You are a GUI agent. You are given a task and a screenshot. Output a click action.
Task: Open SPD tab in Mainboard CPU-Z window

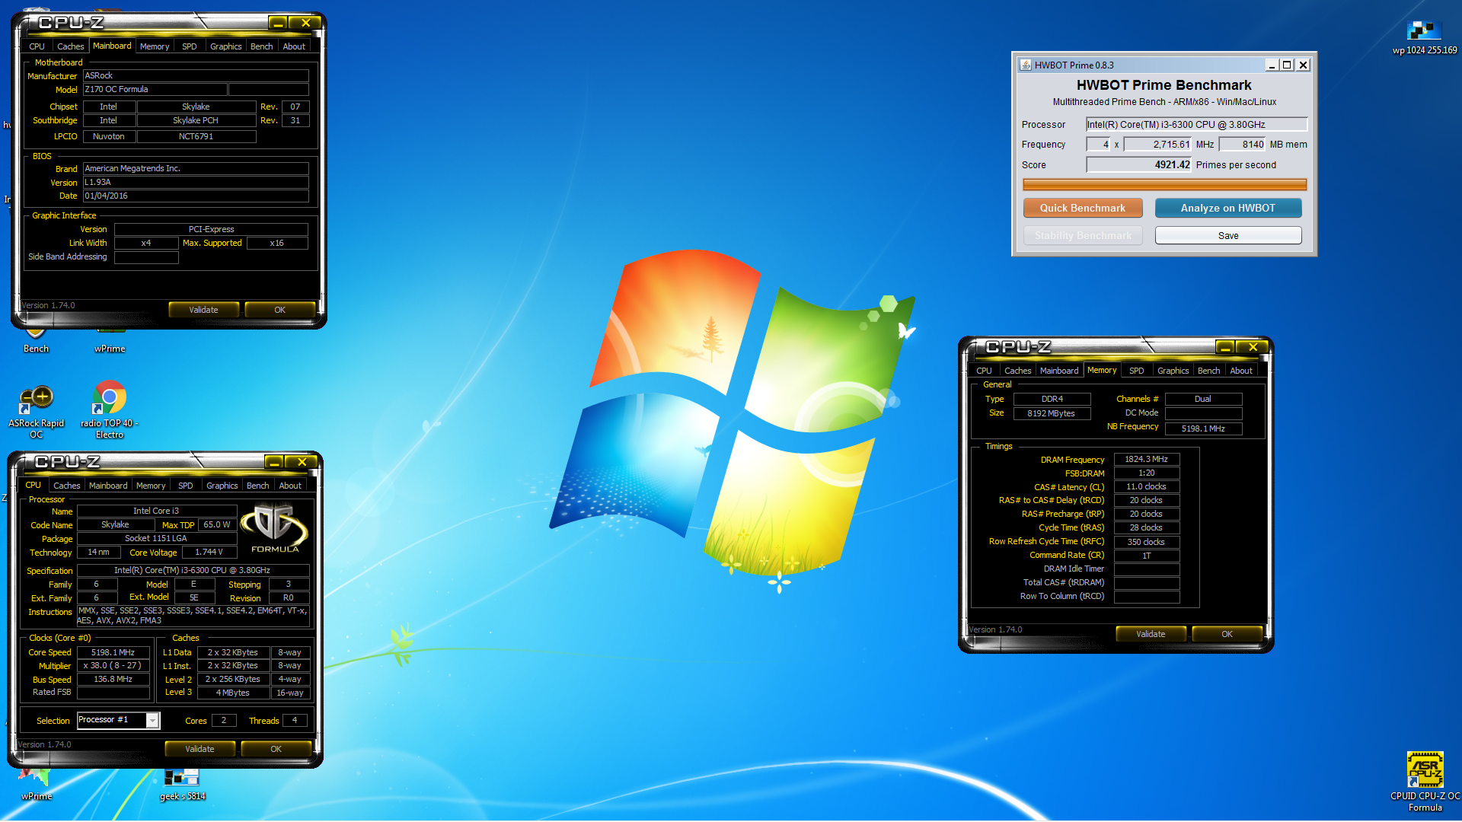(x=190, y=46)
